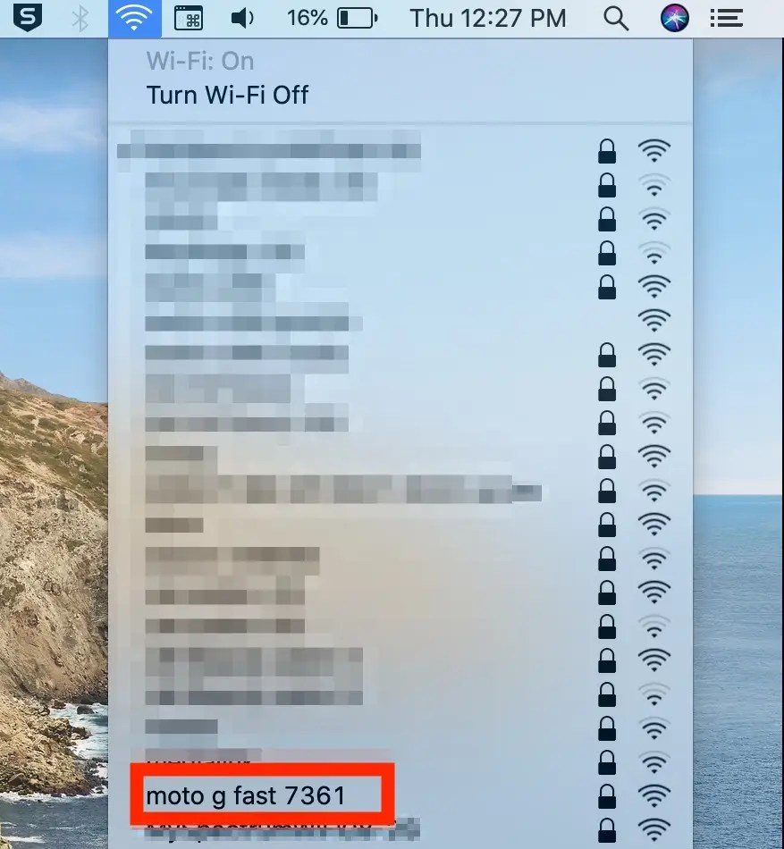Click signal icon of the unlocked open network
Viewport: 784px width, 849px height.
pyautogui.click(x=654, y=321)
